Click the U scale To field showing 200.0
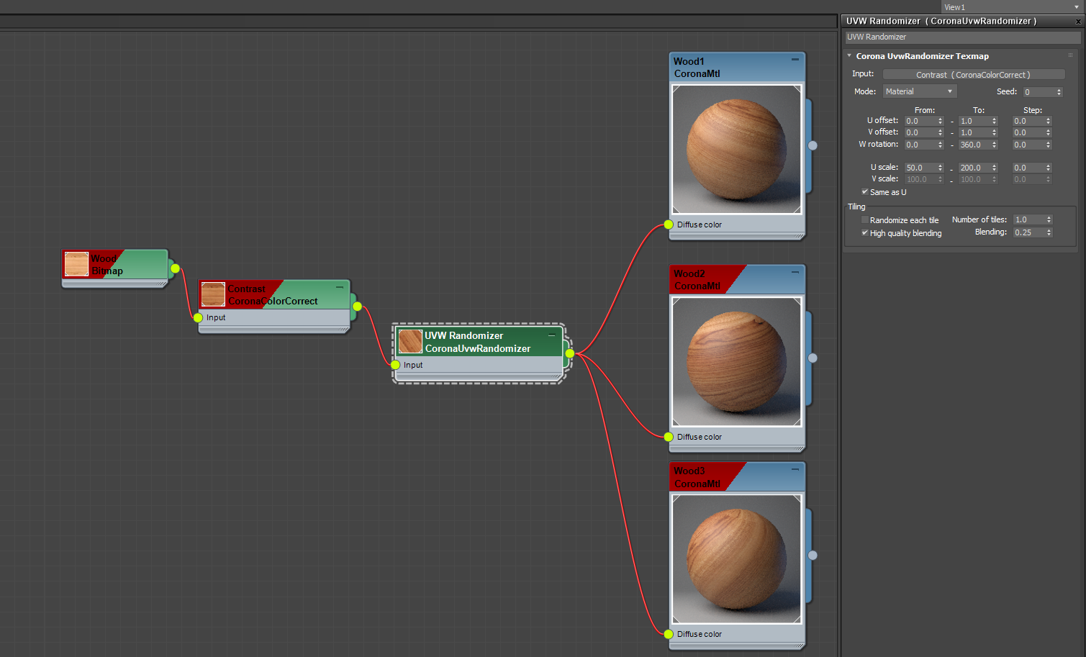Image resolution: width=1086 pixels, height=657 pixels. 974,168
